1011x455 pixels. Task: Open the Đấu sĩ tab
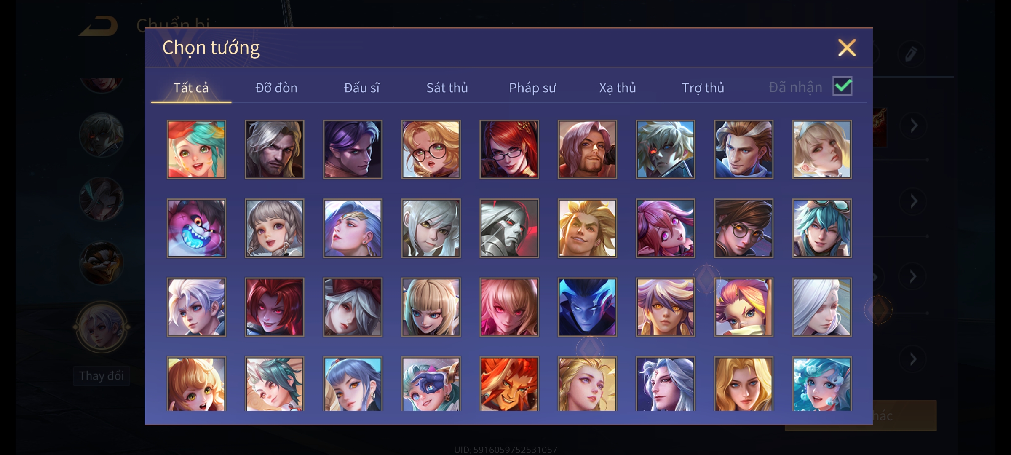[x=361, y=88]
